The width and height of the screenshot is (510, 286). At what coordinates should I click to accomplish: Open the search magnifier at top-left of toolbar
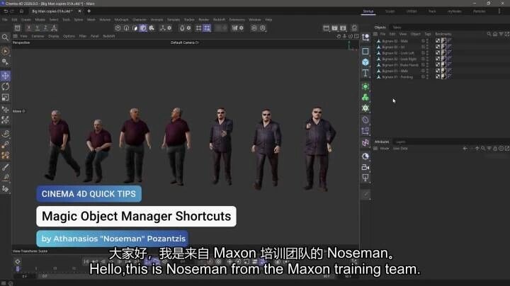(5, 38)
